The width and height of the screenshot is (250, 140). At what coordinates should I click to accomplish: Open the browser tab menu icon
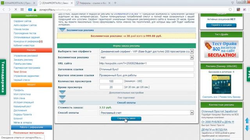click(x=233, y=3)
